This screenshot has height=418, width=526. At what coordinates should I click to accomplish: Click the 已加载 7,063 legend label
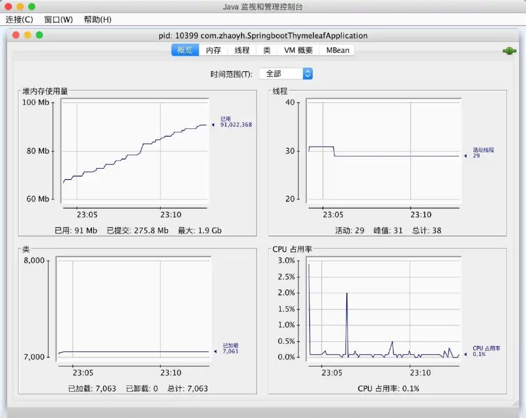(230, 348)
